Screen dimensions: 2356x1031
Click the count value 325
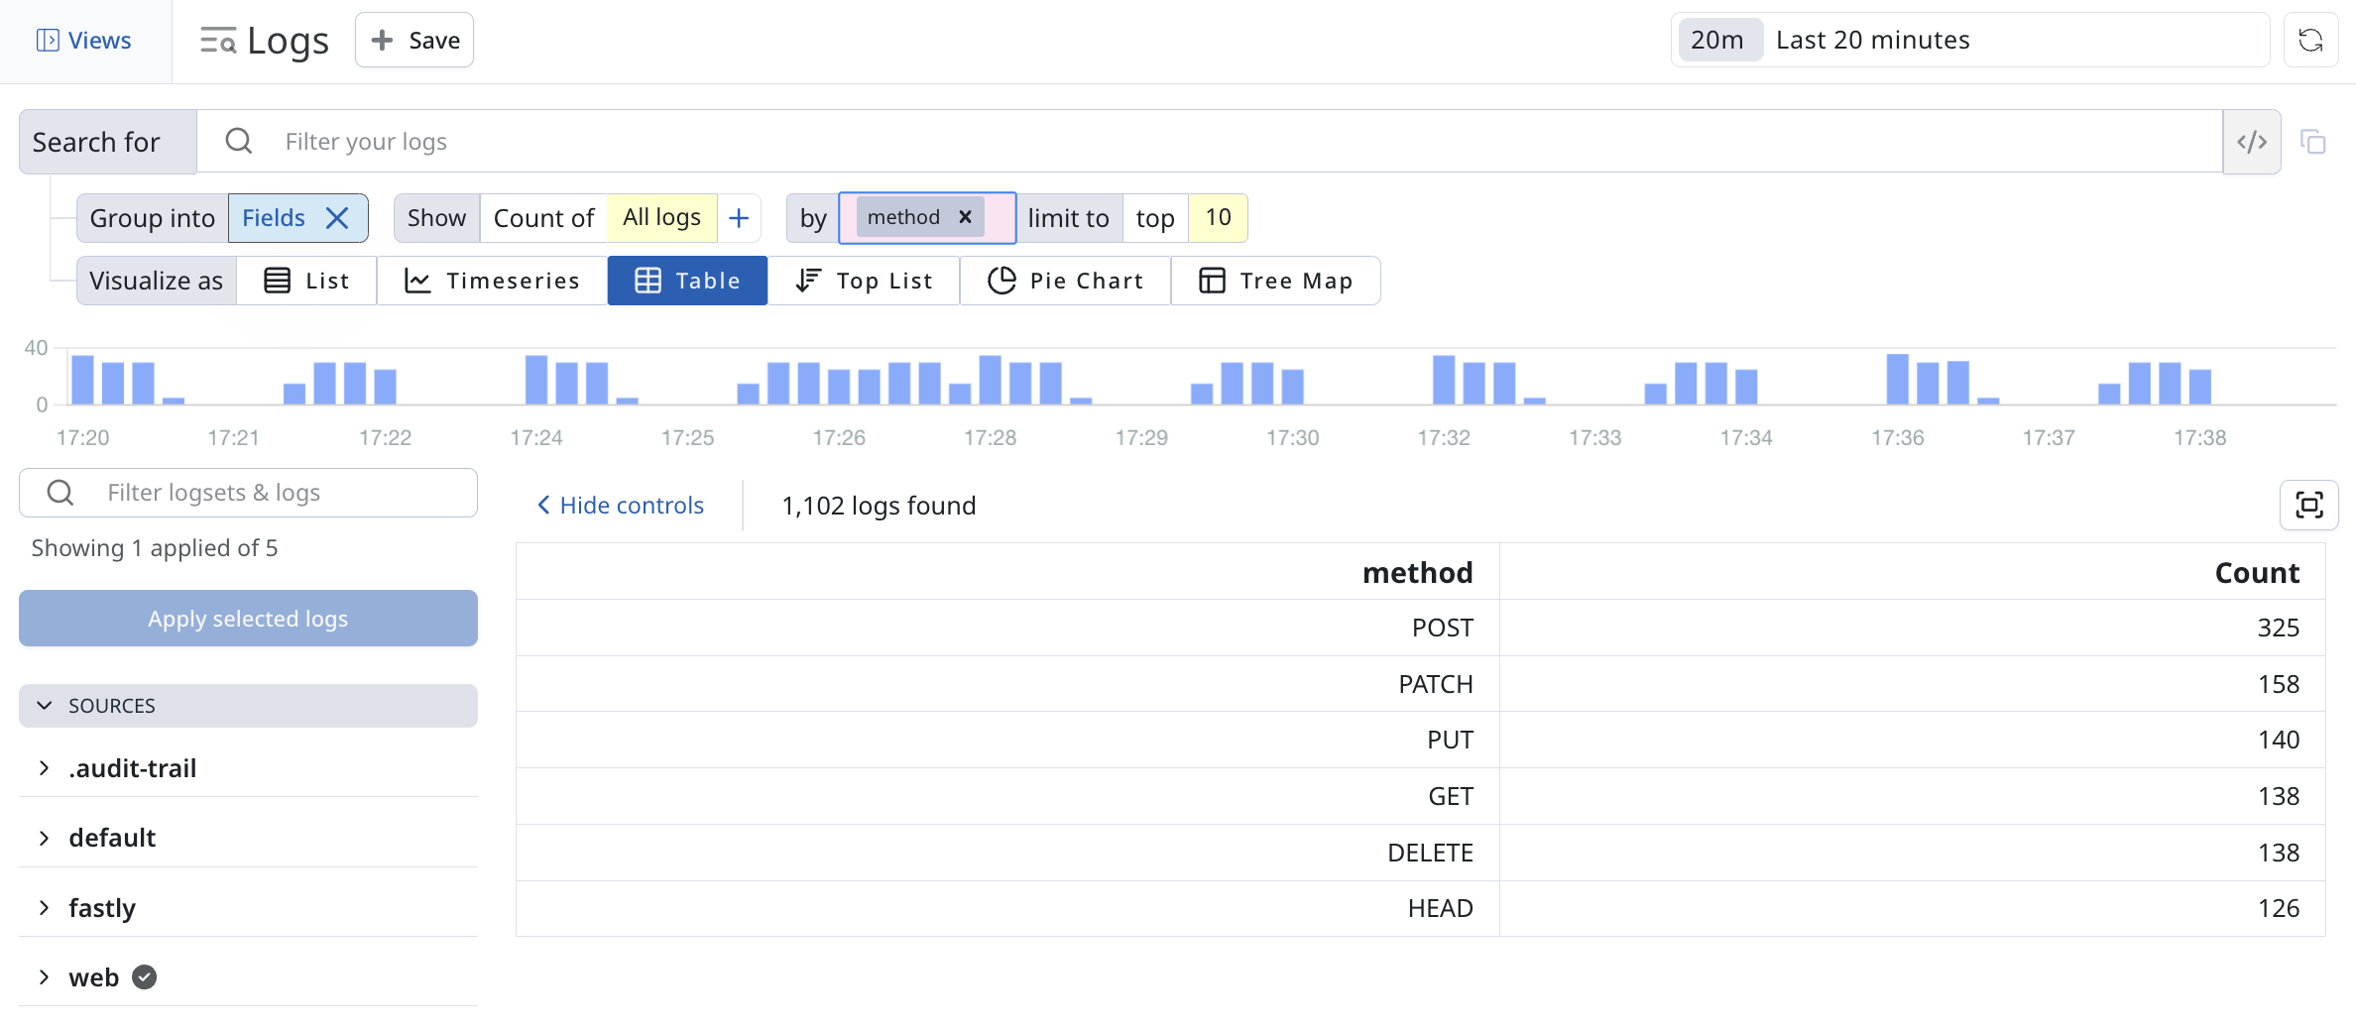2278,628
